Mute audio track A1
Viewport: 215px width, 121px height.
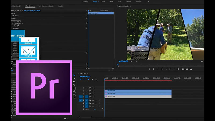(x=93, y=100)
